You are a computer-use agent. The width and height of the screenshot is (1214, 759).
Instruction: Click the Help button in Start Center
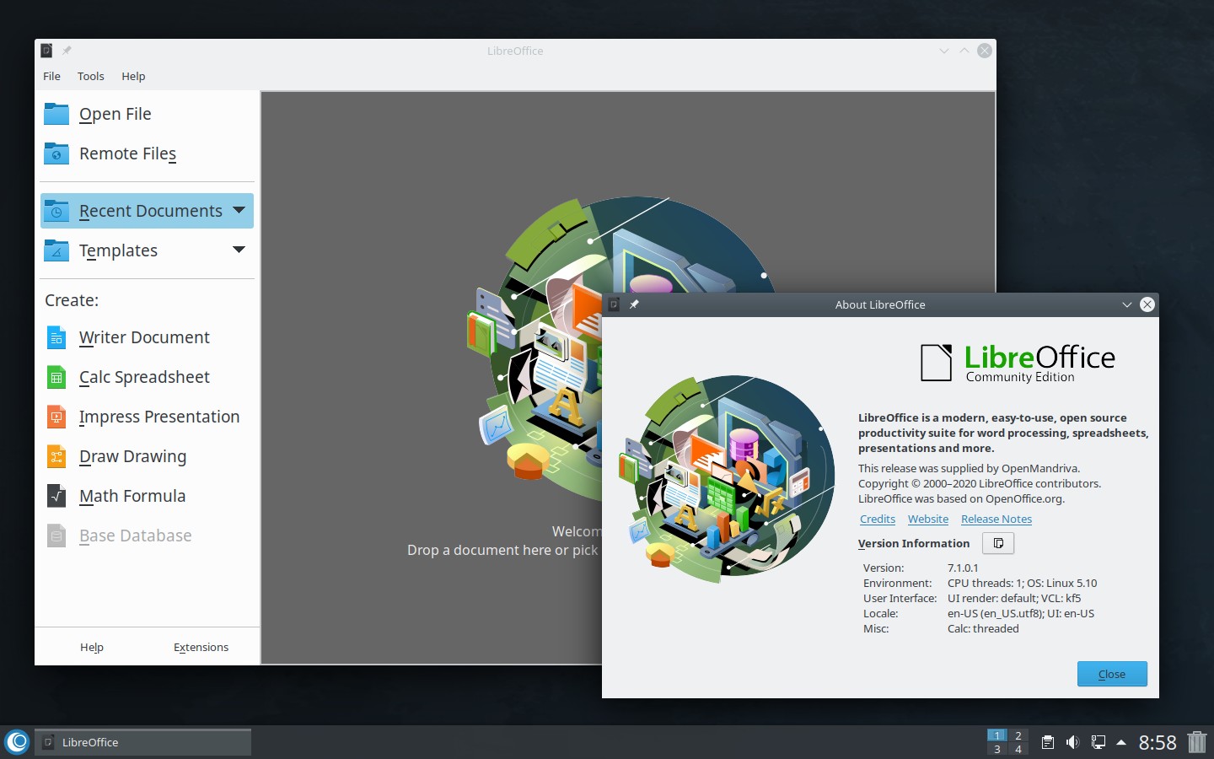tap(92, 647)
